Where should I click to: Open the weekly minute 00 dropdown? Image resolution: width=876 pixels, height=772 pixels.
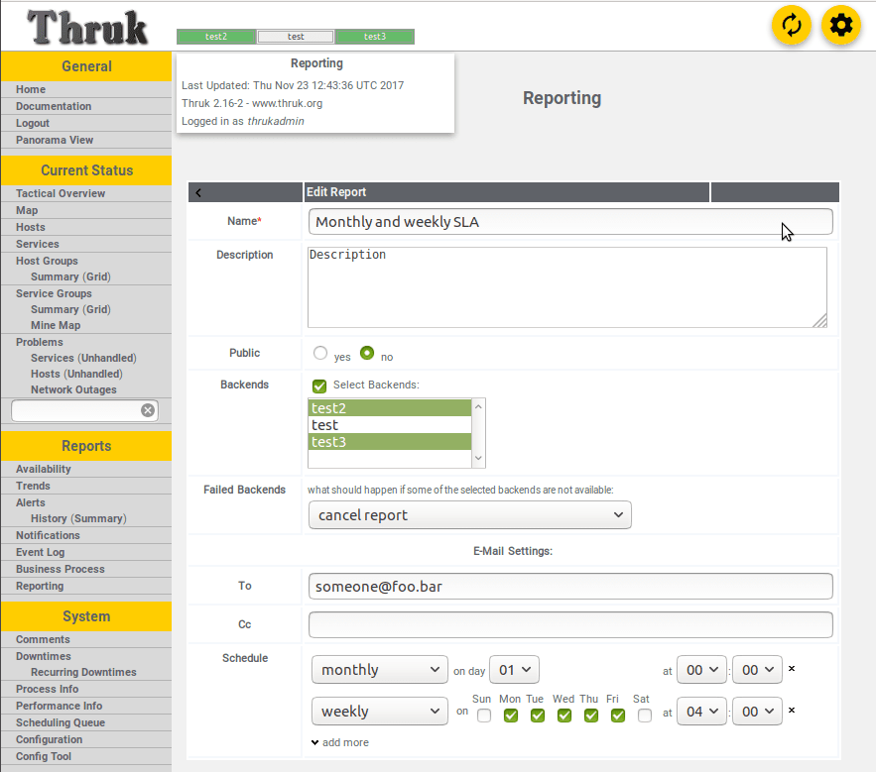point(757,712)
